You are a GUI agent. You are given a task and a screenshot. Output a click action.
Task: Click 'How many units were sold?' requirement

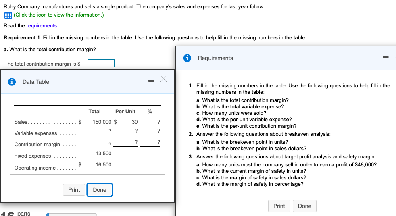coord(231,113)
